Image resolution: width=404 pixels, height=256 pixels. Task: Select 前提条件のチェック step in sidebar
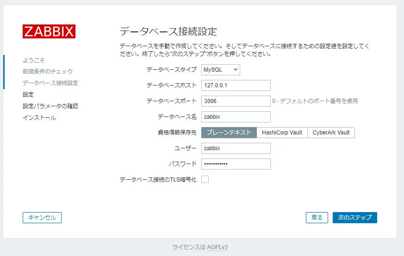pyautogui.click(x=48, y=71)
